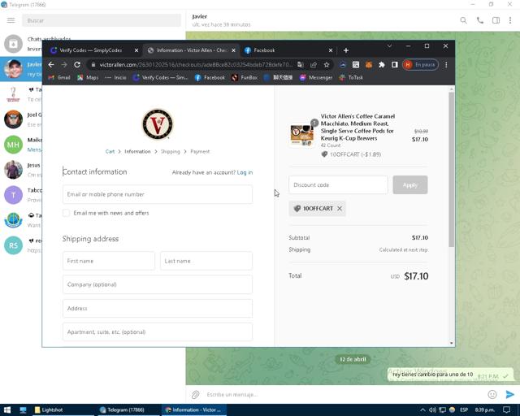Image resolution: width=520 pixels, height=416 pixels.
Task: Check 'Email me with news and offers'
Action: [66, 213]
